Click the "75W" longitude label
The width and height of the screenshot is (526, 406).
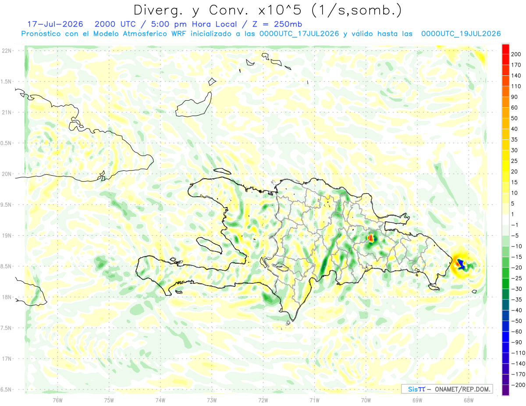(x=109, y=400)
